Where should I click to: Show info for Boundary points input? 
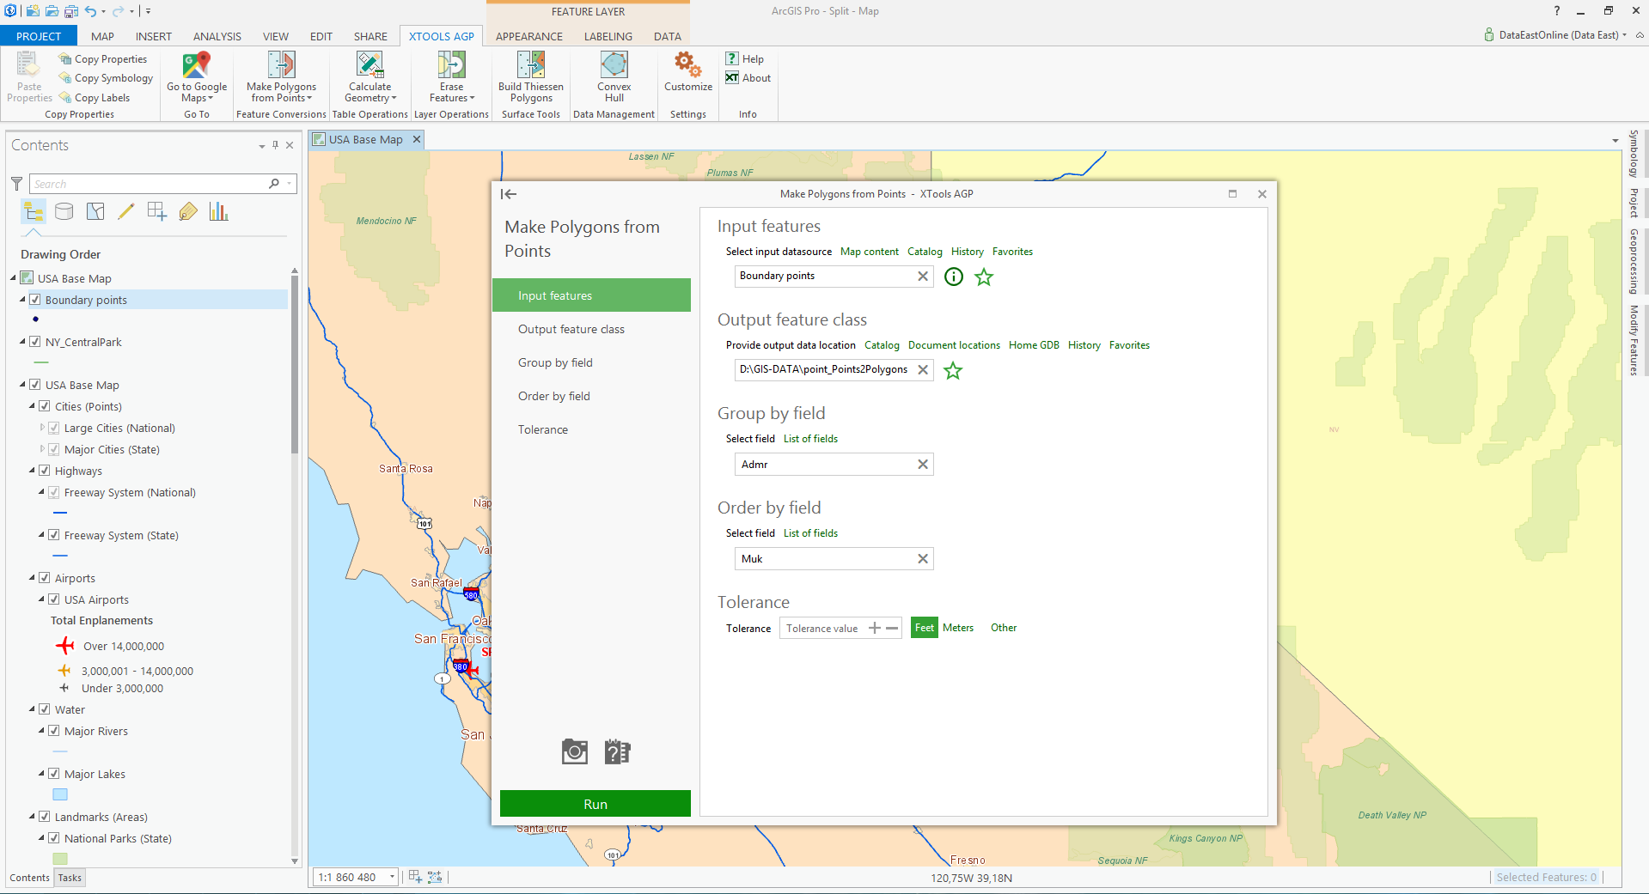[x=954, y=277]
